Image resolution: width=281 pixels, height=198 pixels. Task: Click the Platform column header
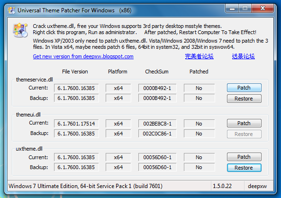point(118,72)
